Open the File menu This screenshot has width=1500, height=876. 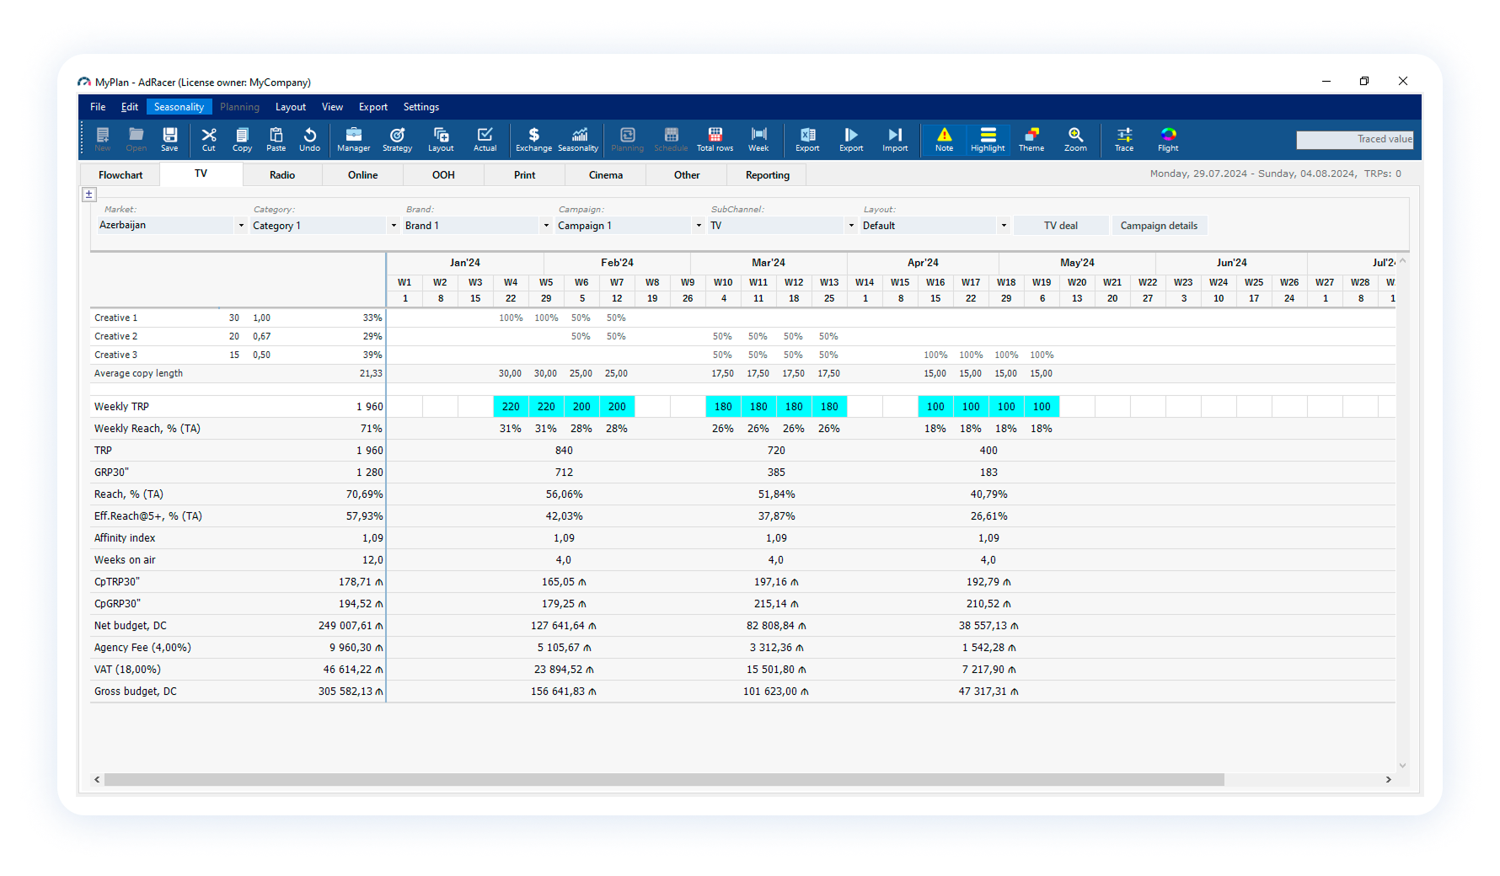click(x=98, y=107)
